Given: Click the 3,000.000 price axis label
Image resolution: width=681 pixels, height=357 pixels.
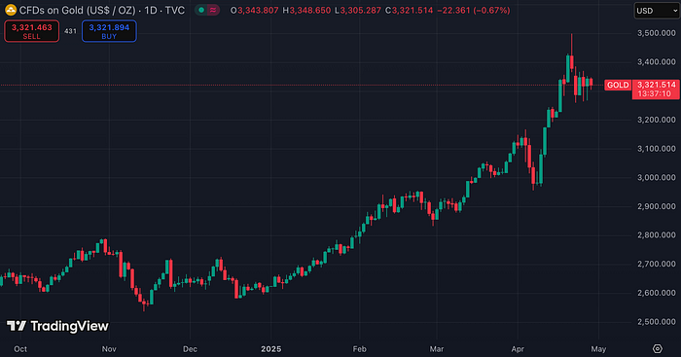Looking at the screenshot, I should click(657, 178).
